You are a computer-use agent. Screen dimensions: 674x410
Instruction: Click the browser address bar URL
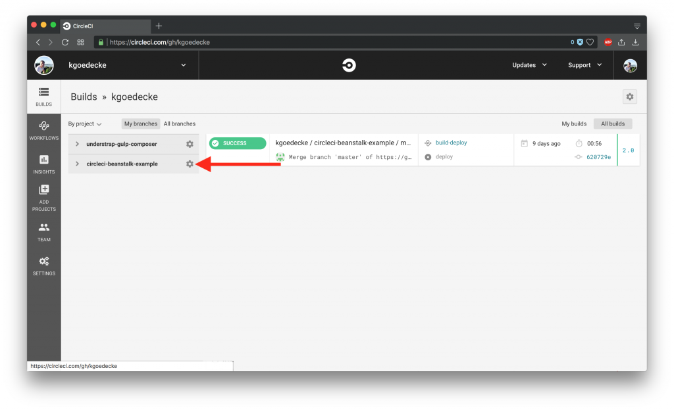pyautogui.click(x=159, y=42)
